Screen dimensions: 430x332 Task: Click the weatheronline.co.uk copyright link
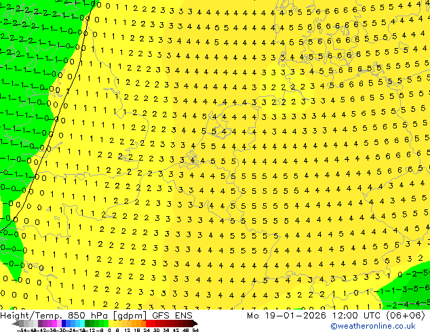pos(373,326)
